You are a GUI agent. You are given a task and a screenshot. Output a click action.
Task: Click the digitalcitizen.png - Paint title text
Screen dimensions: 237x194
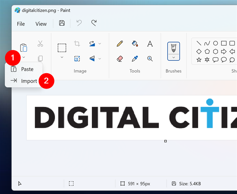click(46, 10)
